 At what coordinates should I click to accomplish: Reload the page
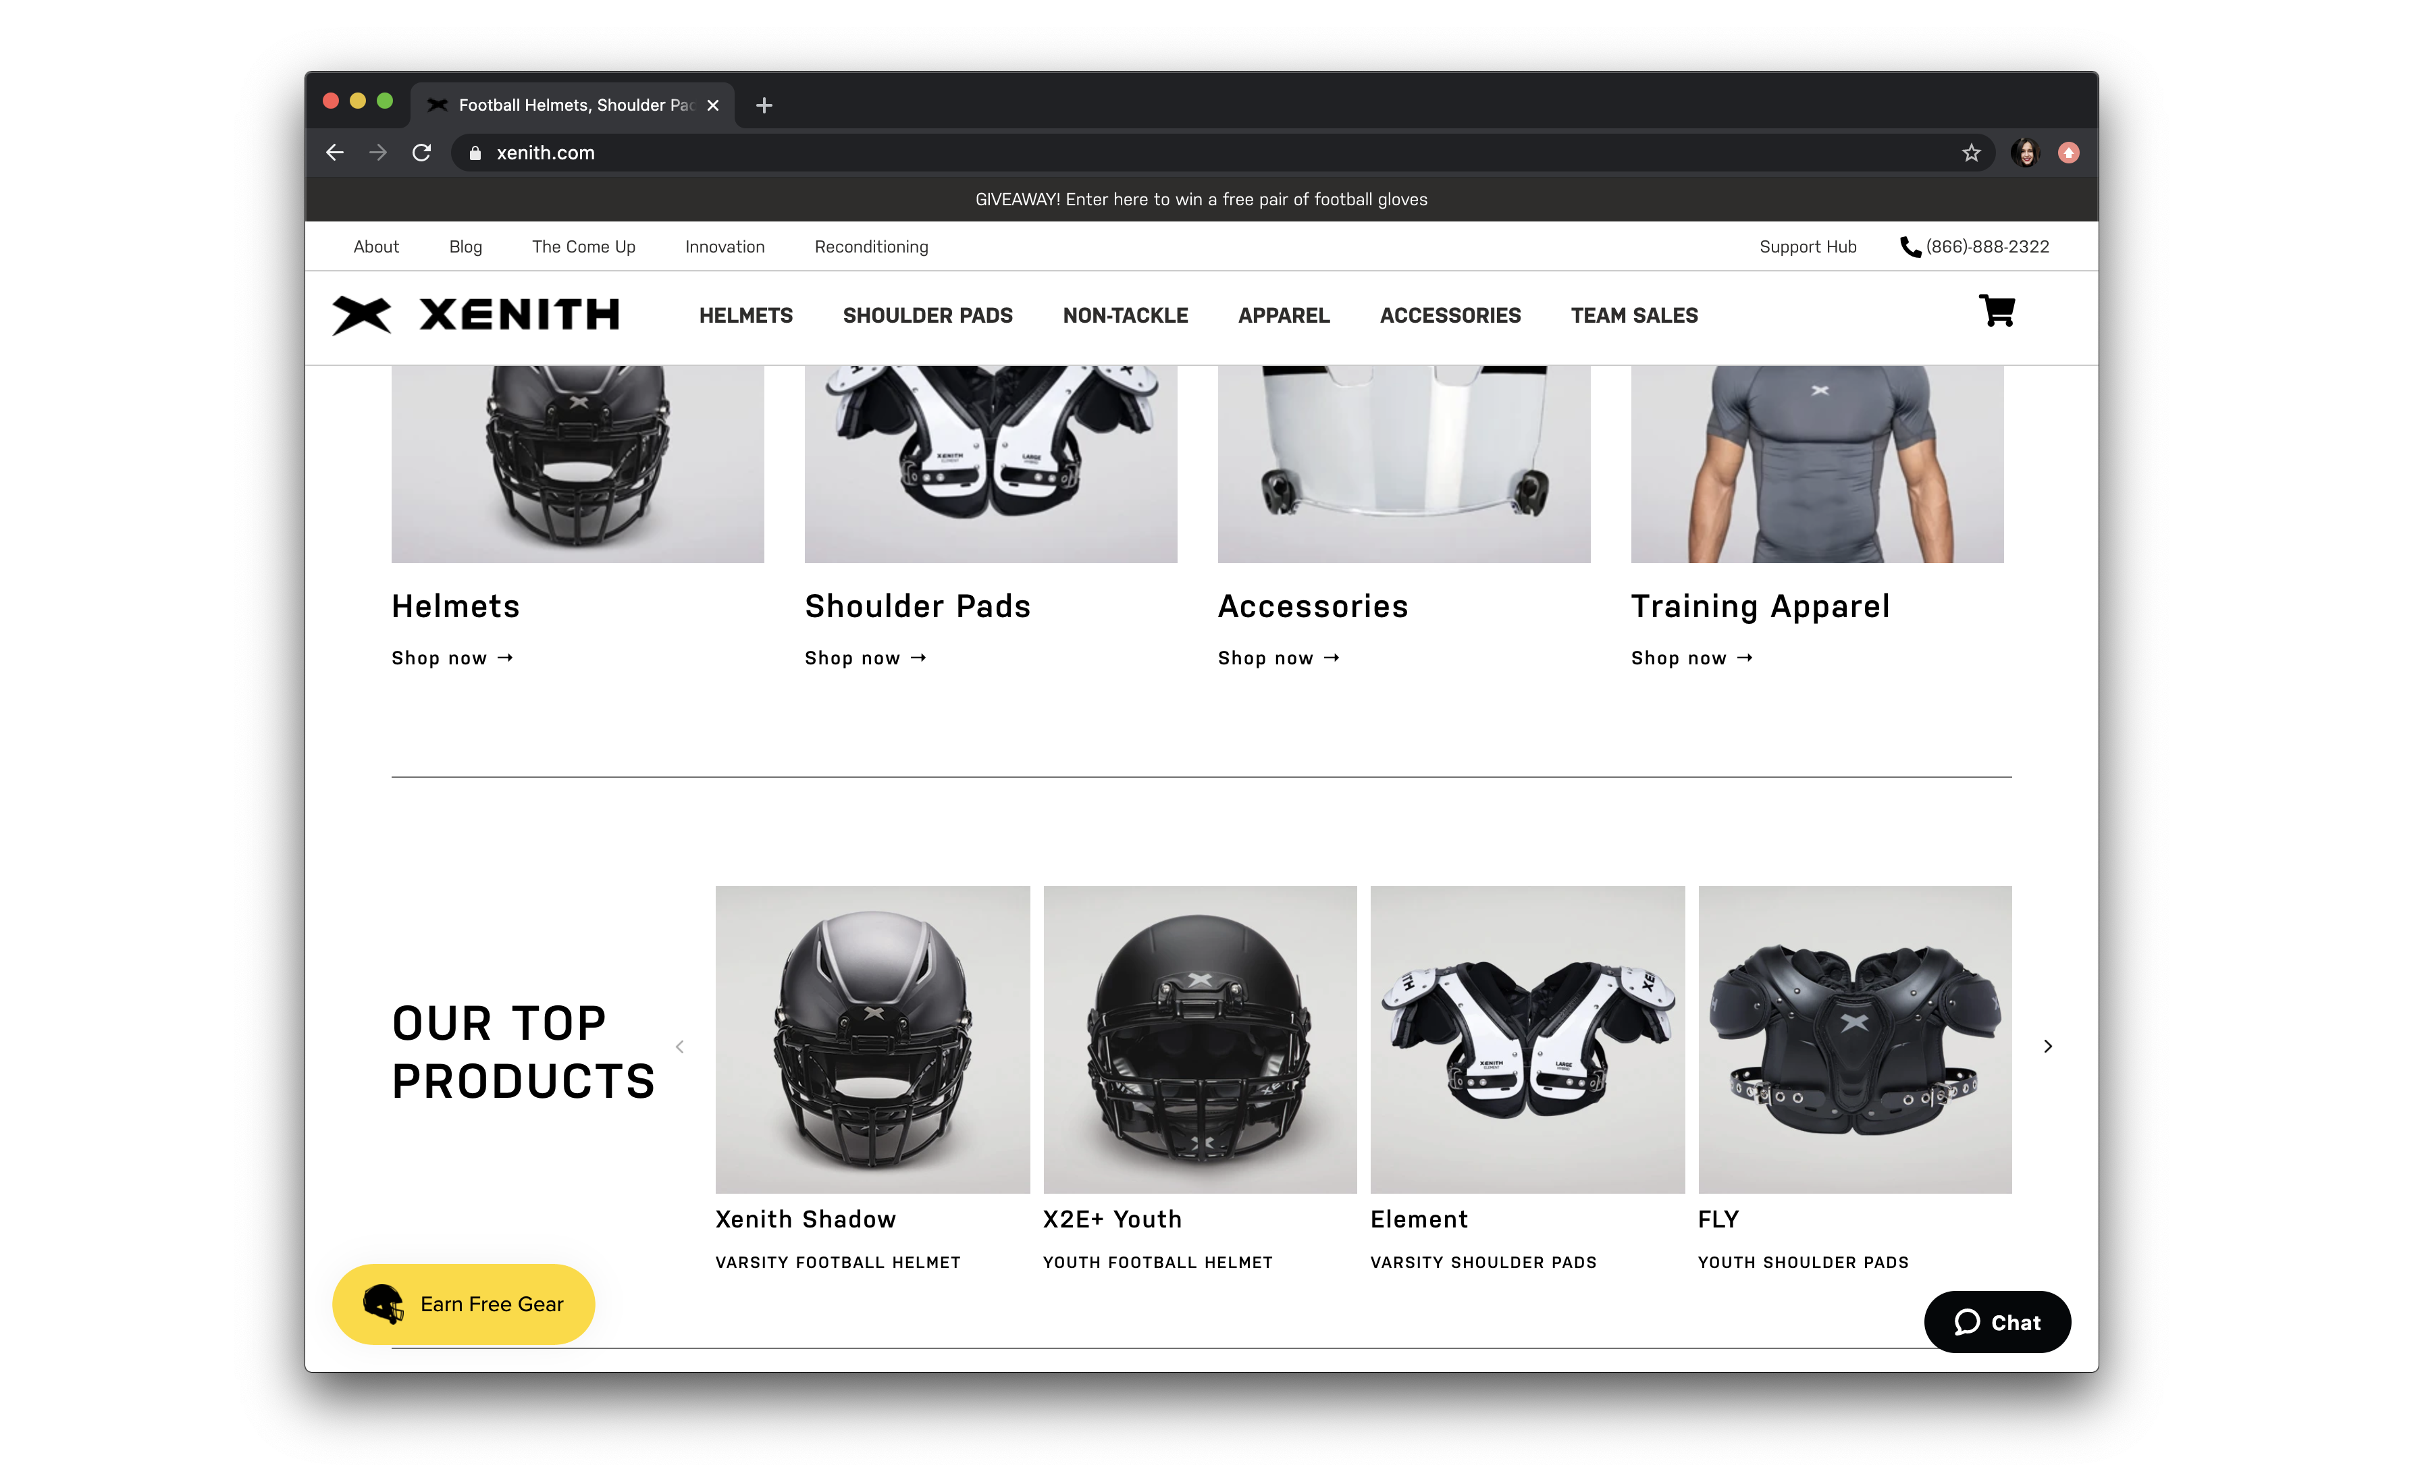pyautogui.click(x=421, y=152)
